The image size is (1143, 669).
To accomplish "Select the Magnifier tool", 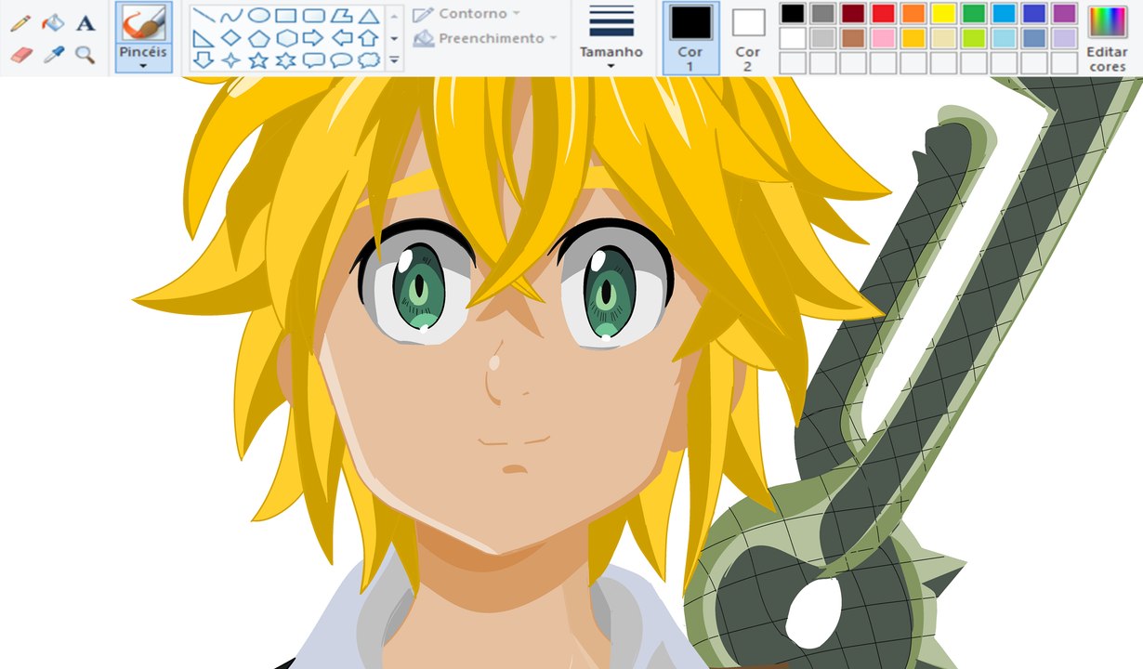I will pyautogui.click(x=85, y=55).
